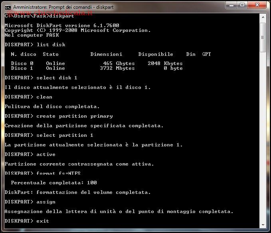Open the command prompt system menu icon
This screenshot has width=271, height=233.
tap(7, 7)
